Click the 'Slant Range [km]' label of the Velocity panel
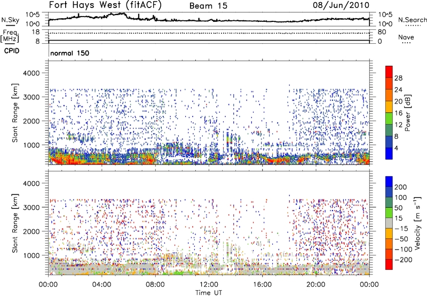The height and width of the screenshot is (296, 427). pos(15,223)
